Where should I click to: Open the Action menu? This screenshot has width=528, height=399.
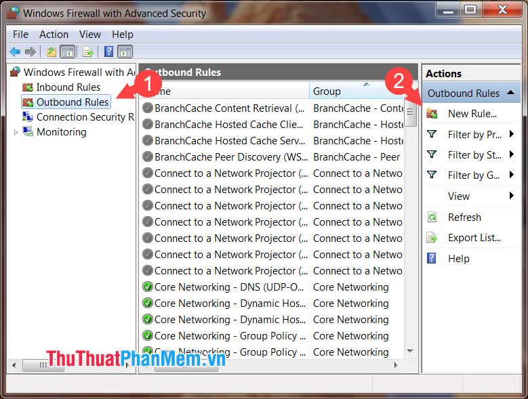pyautogui.click(x=54, y=35)
